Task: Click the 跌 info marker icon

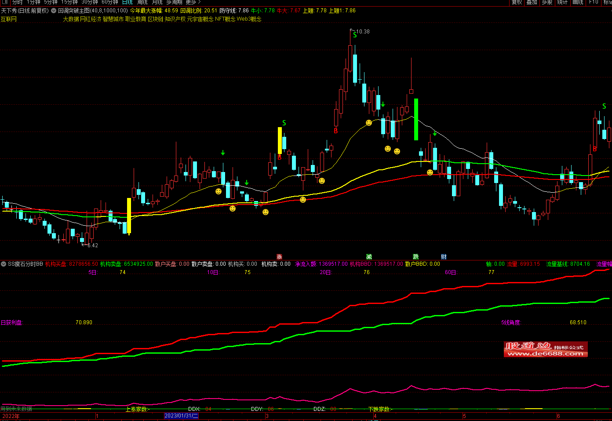Action: pyautogui.click(x=416, y=257)
